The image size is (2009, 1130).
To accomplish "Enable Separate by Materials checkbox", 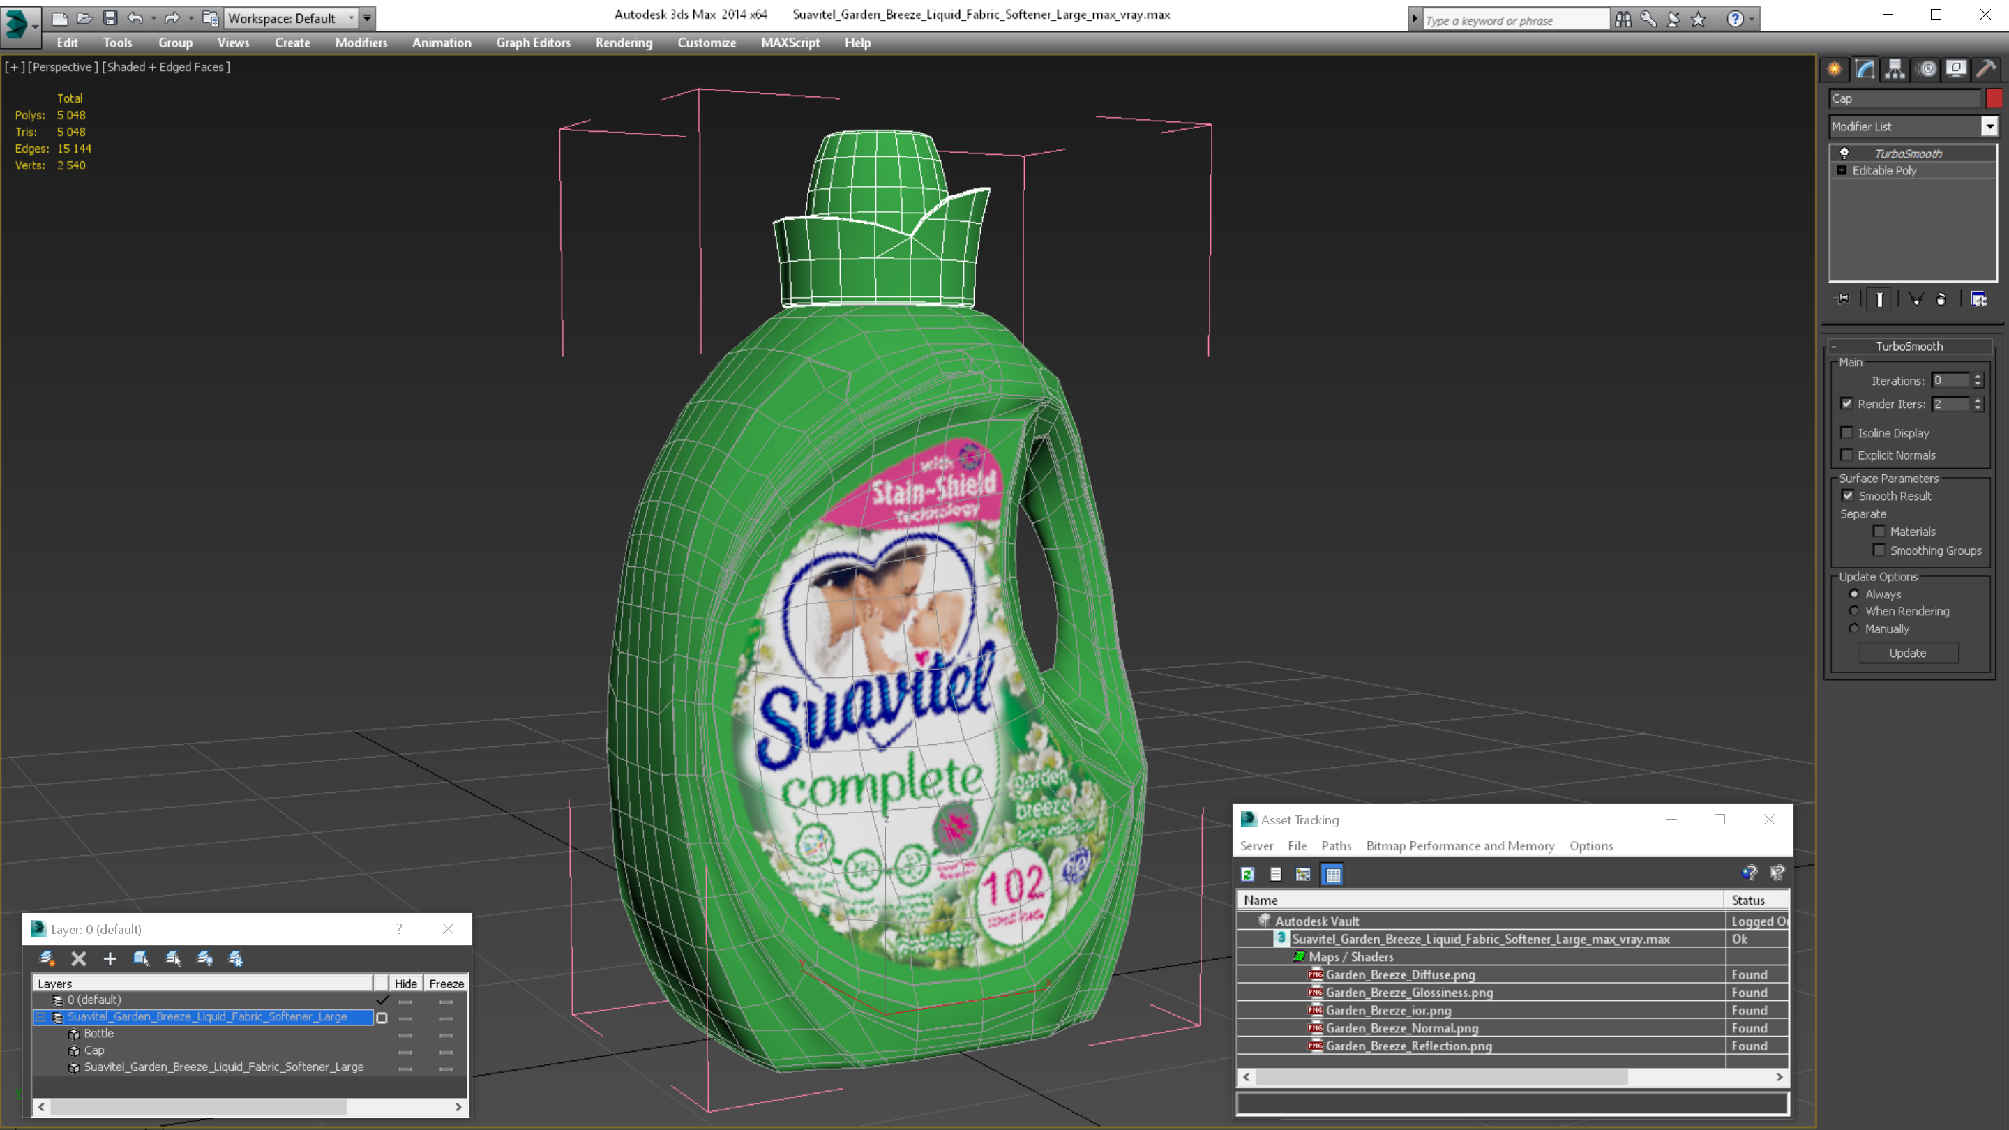I will coord(1879,531).
